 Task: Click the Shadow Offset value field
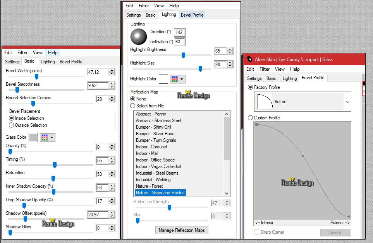coord(98,215)
